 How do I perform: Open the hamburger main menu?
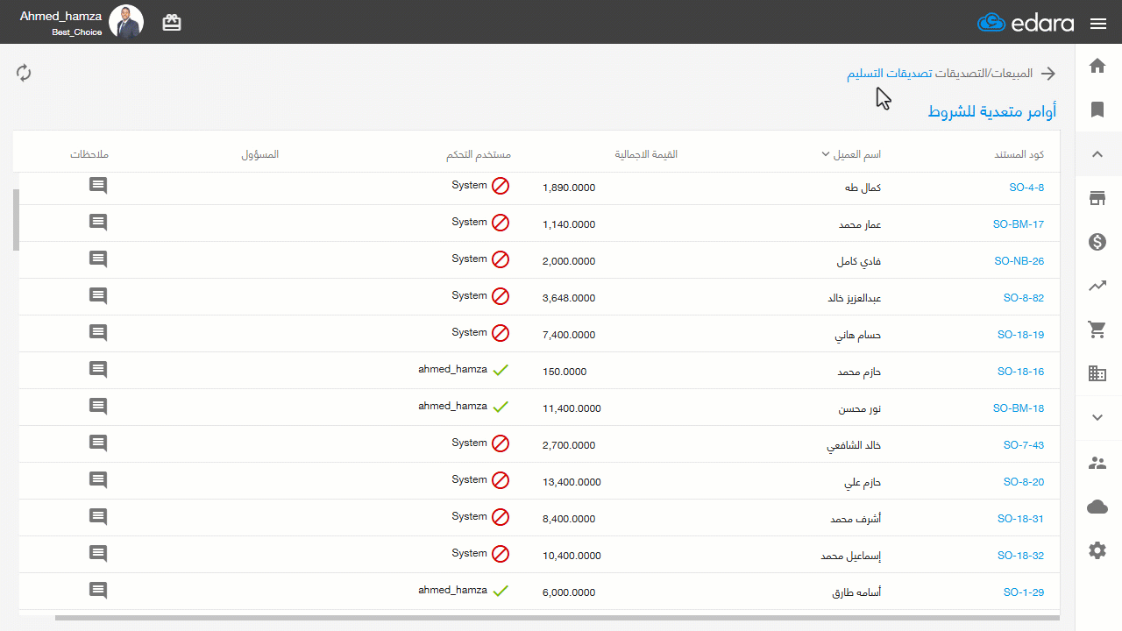tap(1098, 24)
